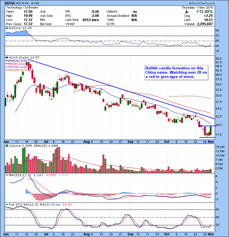Click the Annual Dividend label
Viewport: 229px width, 237px height.
pyautogui.click(x=118, y=16)
